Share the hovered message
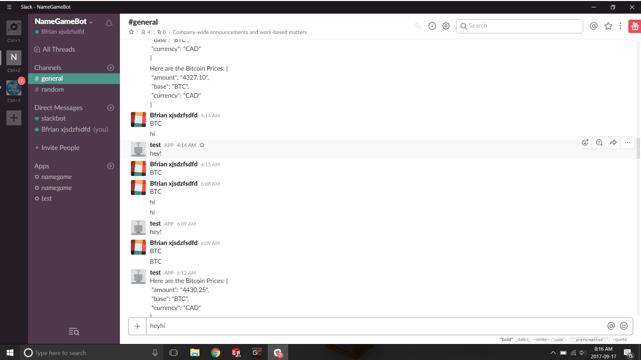The height and width of the screenshot is (360, 641). 613,143
